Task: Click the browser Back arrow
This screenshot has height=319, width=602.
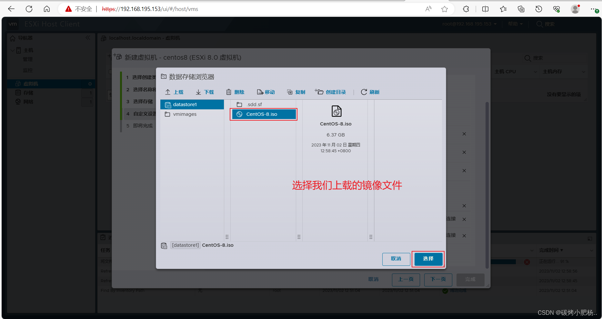Action: [x=11, y=9]
